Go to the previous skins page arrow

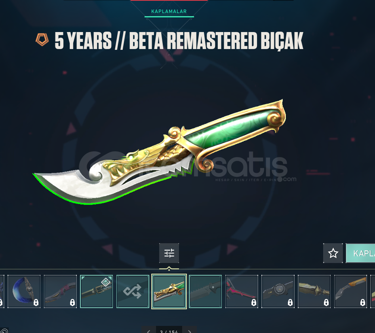[x=148, y=331]
